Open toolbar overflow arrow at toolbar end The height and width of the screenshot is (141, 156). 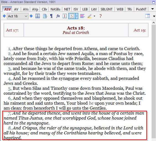[154, 16]
